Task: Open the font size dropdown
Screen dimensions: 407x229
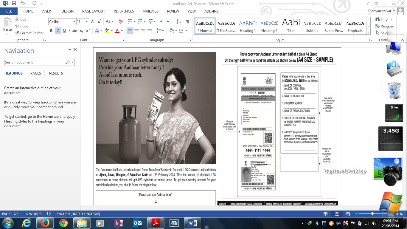Action: [87, 21]
